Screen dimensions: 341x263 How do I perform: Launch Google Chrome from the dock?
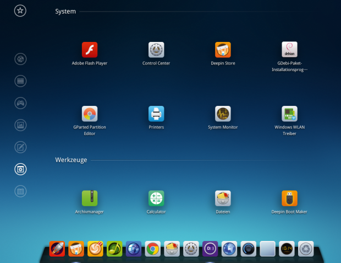tap(153, 249)
